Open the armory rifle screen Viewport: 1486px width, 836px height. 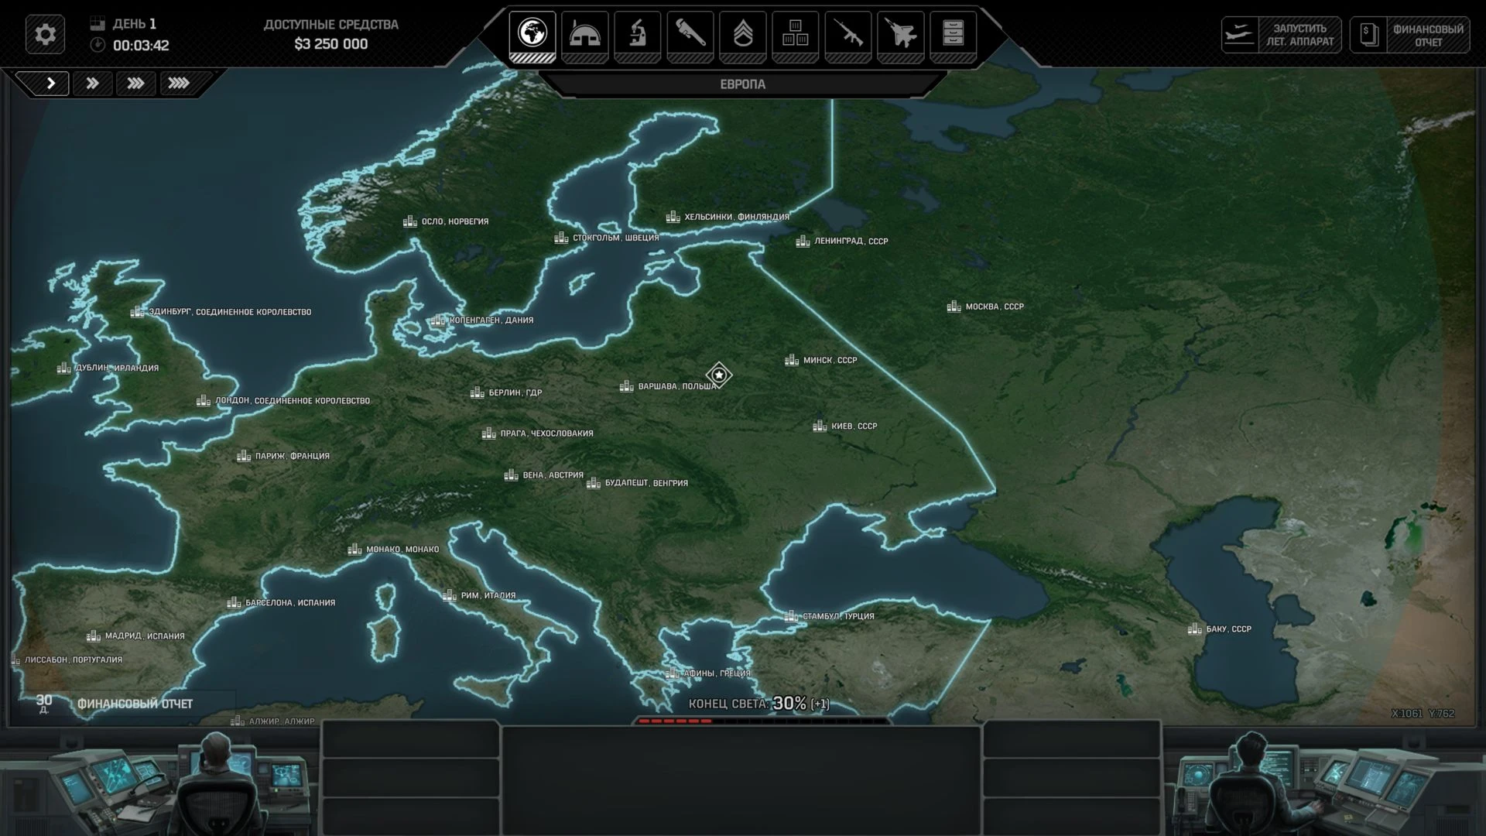click(x=847, y=35)
